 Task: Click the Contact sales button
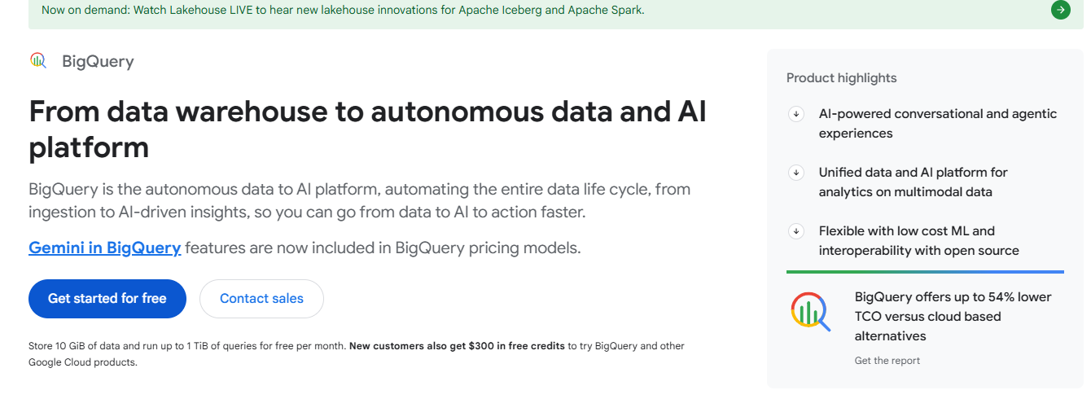261,299
